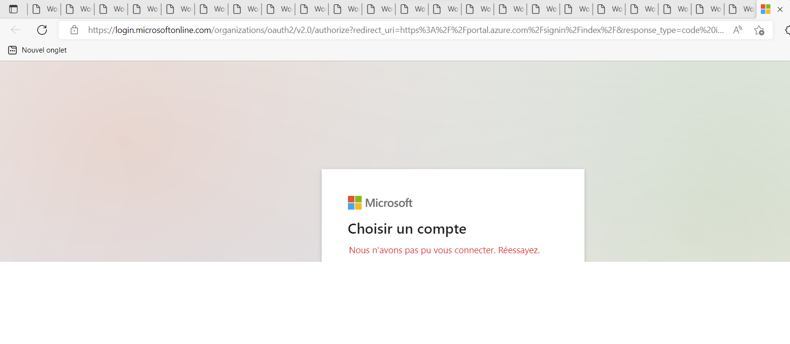View site information via the lock icon

point(74,30)
